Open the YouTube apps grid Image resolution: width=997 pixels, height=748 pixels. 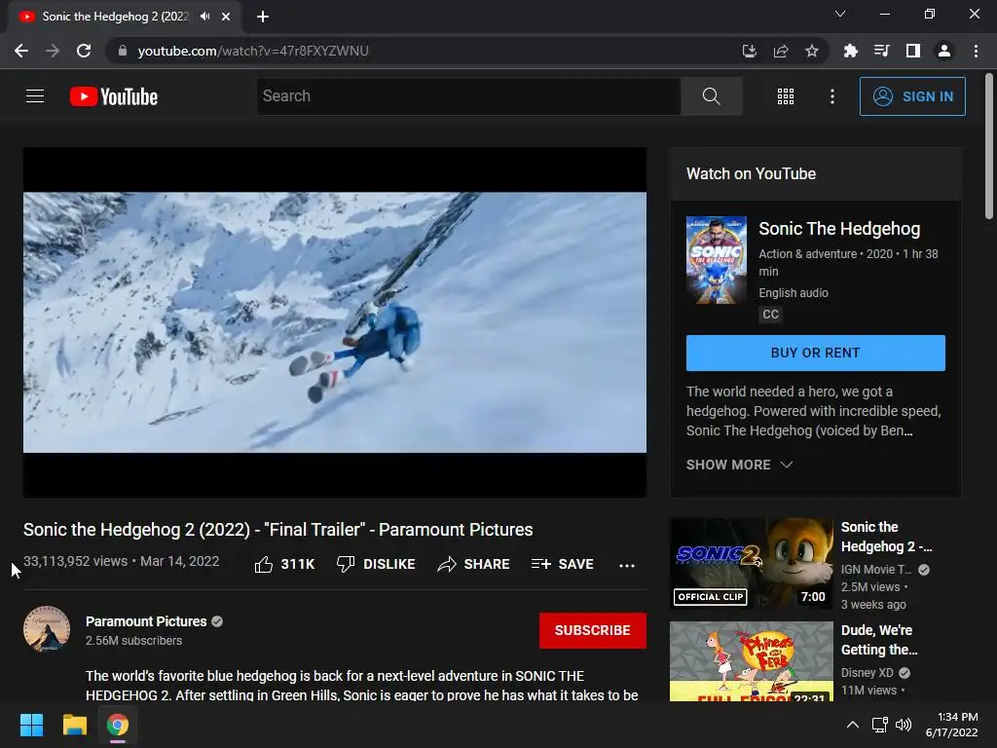point(786,96)
